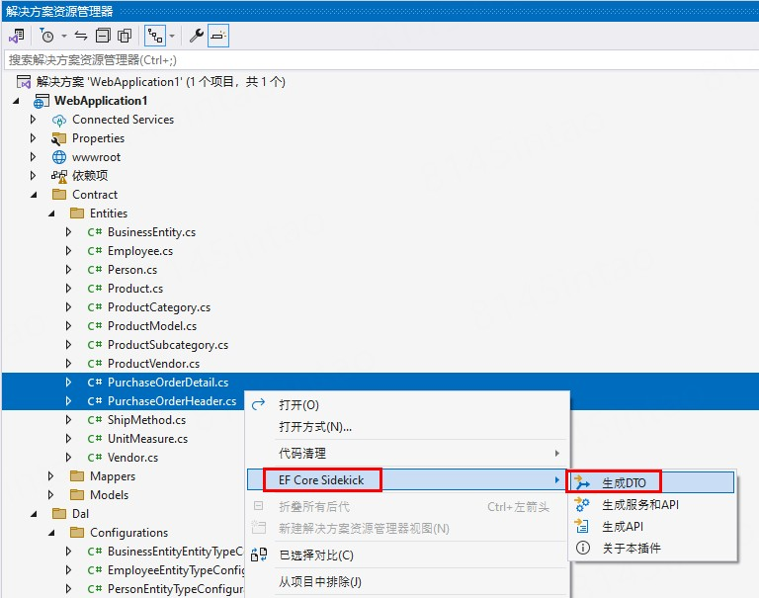Click the solution and folder view switch icon
Image resolution: width=759 pixels, height=598 pixels.
[17, 36]
